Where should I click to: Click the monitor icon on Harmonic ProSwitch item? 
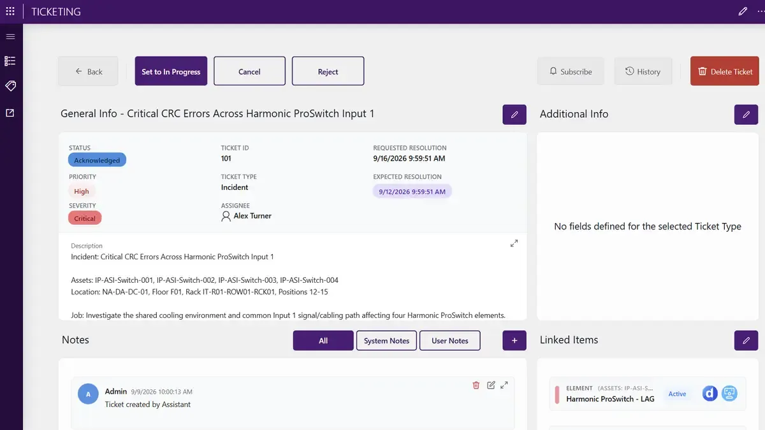(729, 394)
